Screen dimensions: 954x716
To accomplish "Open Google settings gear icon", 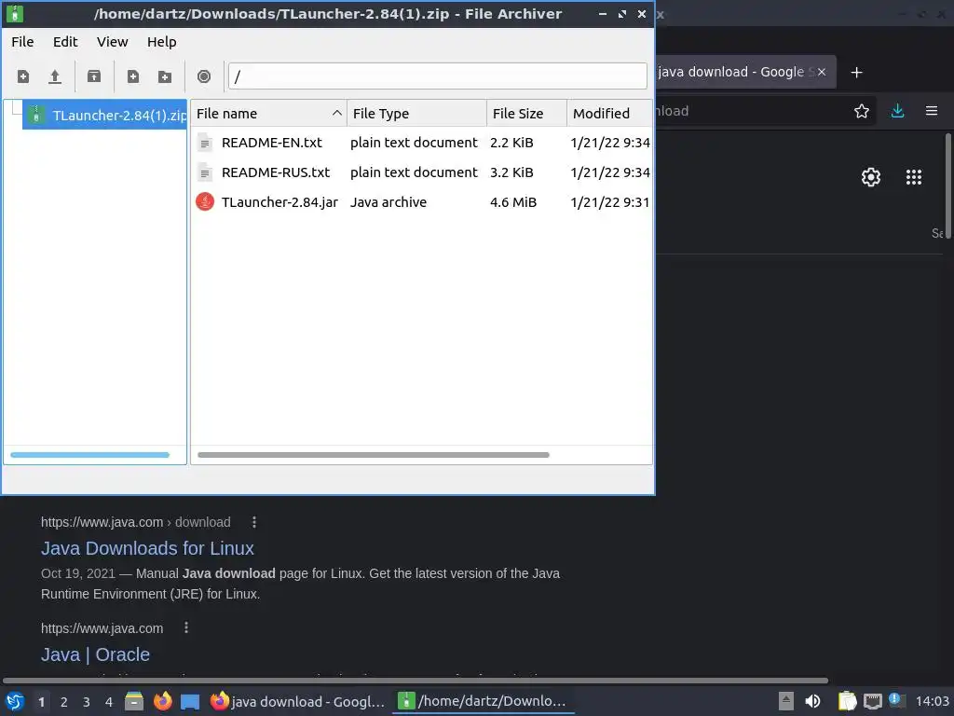I will point(871,177).
